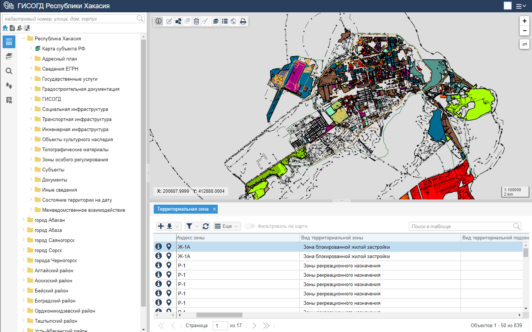The height and width of the screenshot is (332, 532).
Task: Click the 'Поиск в таблице' search field
Action: 461,226
